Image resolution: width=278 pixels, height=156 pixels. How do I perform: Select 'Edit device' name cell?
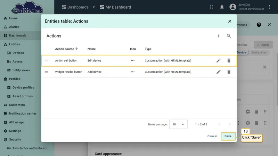tap(94, 60)
